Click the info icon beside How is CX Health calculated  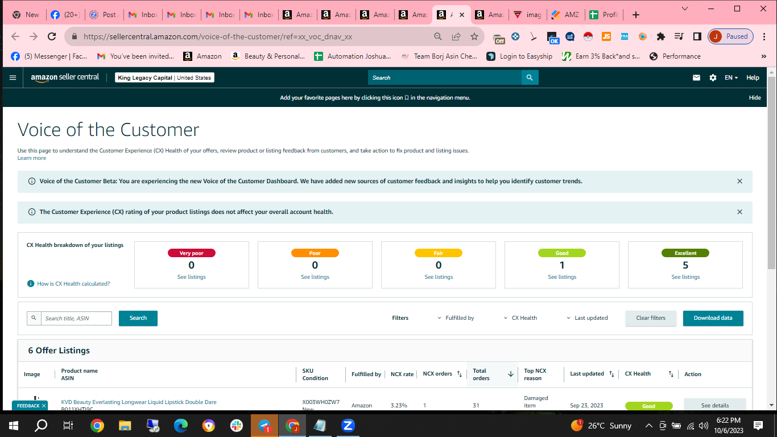click(31, 283)
